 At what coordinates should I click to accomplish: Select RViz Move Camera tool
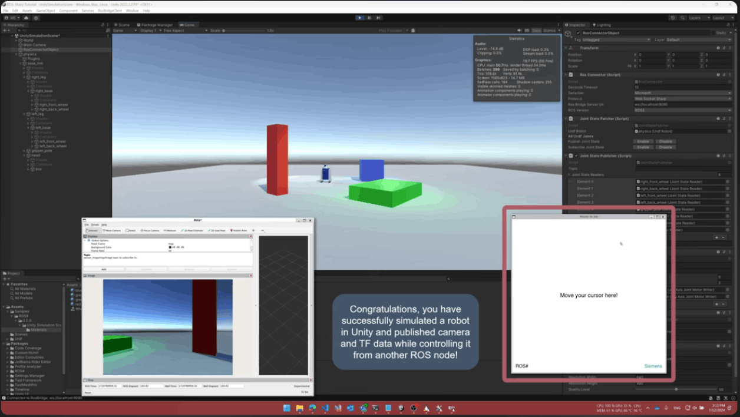[112, 230]
